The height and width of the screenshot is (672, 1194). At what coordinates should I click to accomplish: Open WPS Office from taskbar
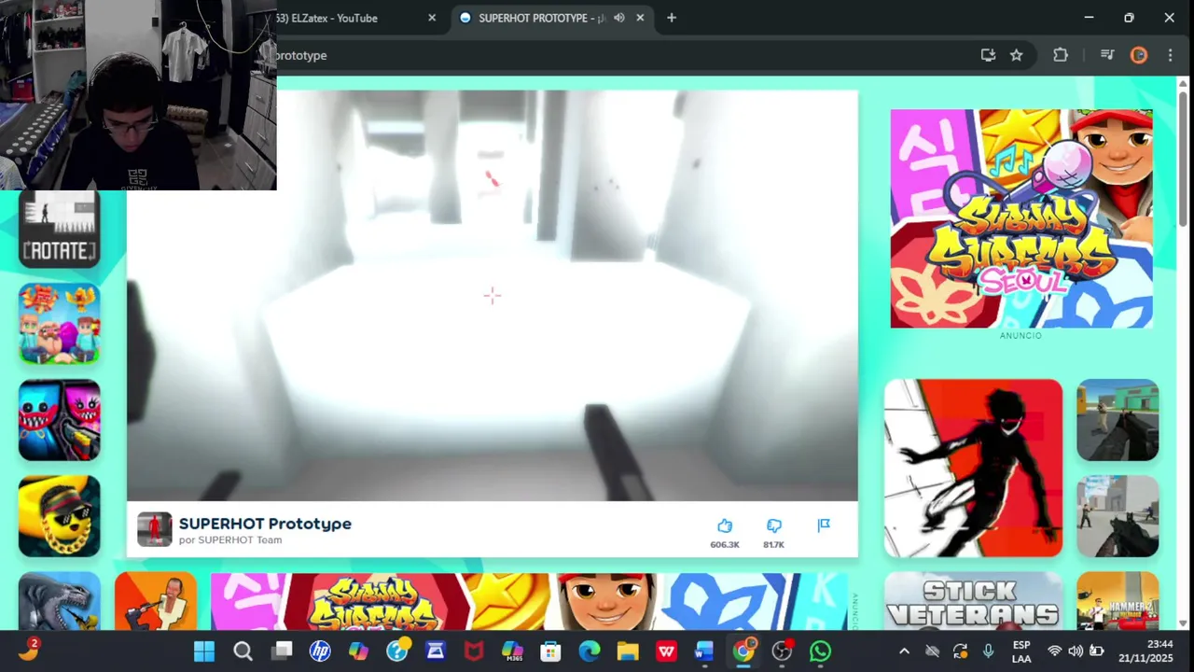(x=666, y=651)
